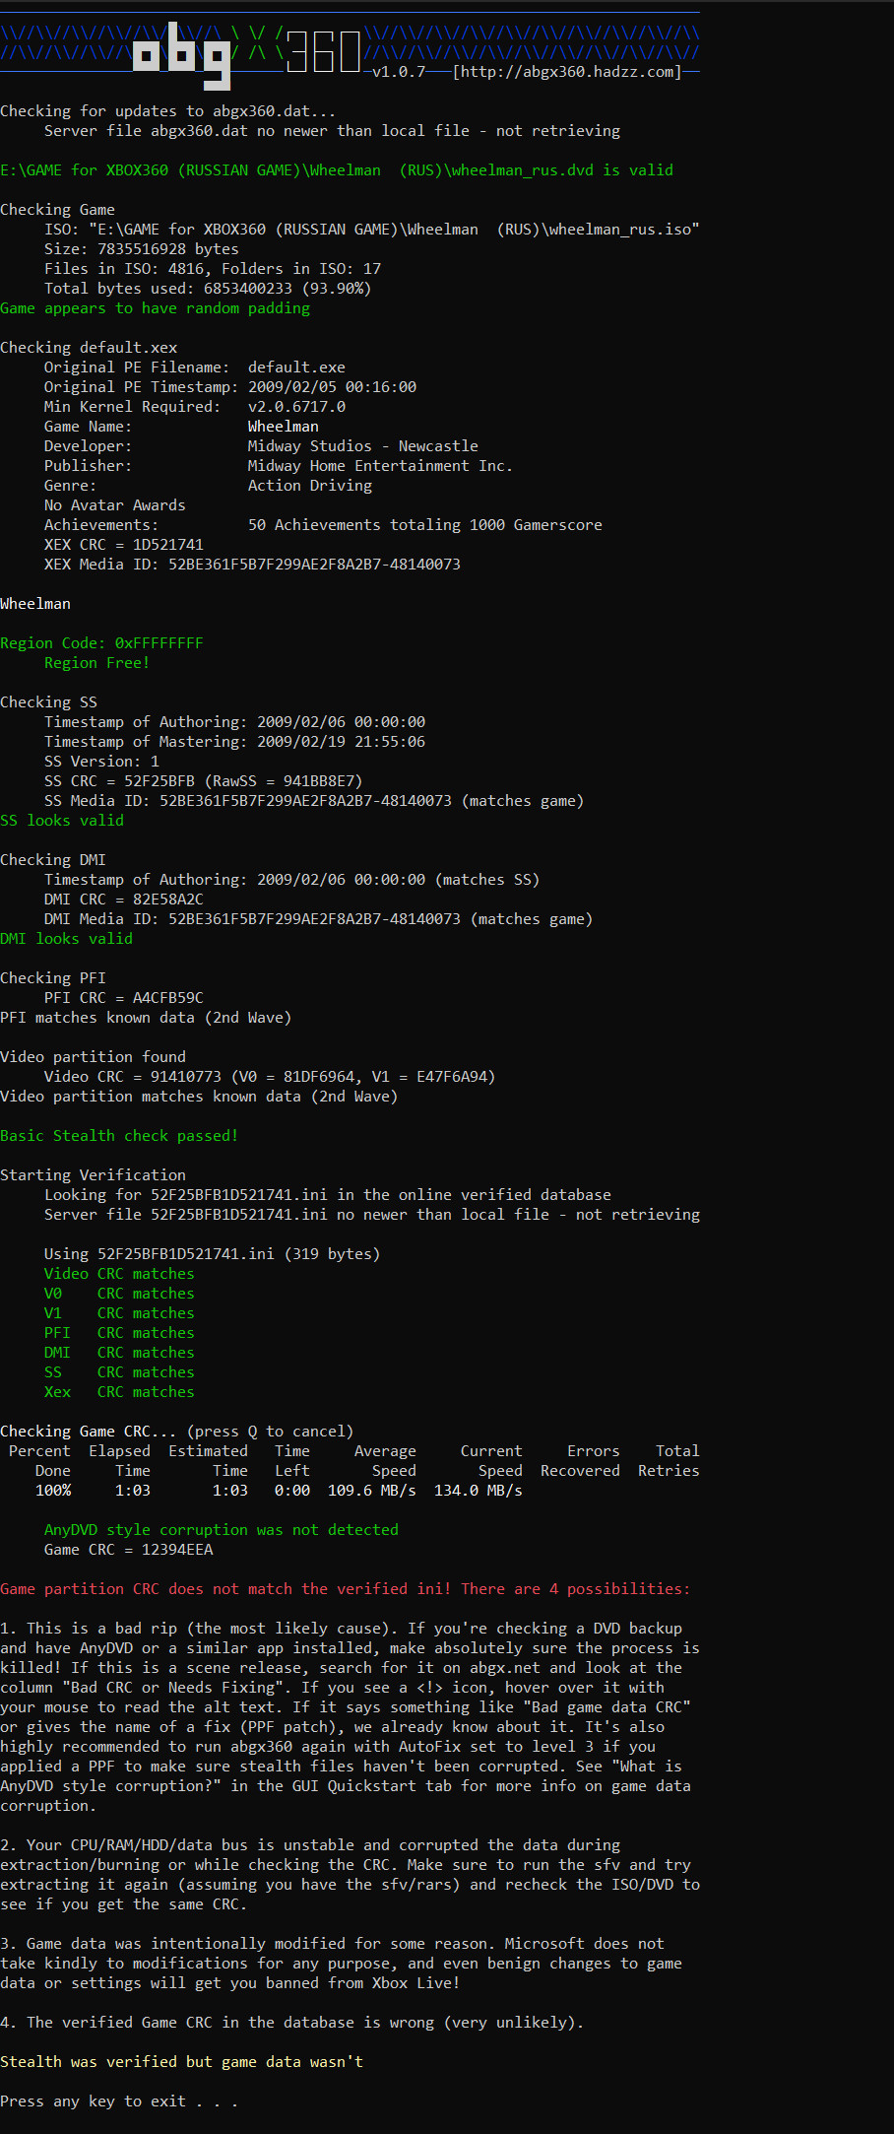894x2134 pixels.
Task: Click '50 Achievements totaling 1000 Gamerscore'
Action: (x=425, y=525)
